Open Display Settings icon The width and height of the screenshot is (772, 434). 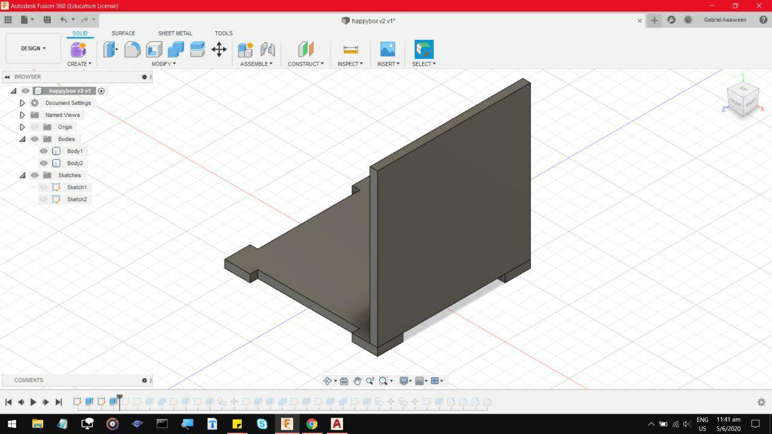pyautogui.click(x=404, y=381)
